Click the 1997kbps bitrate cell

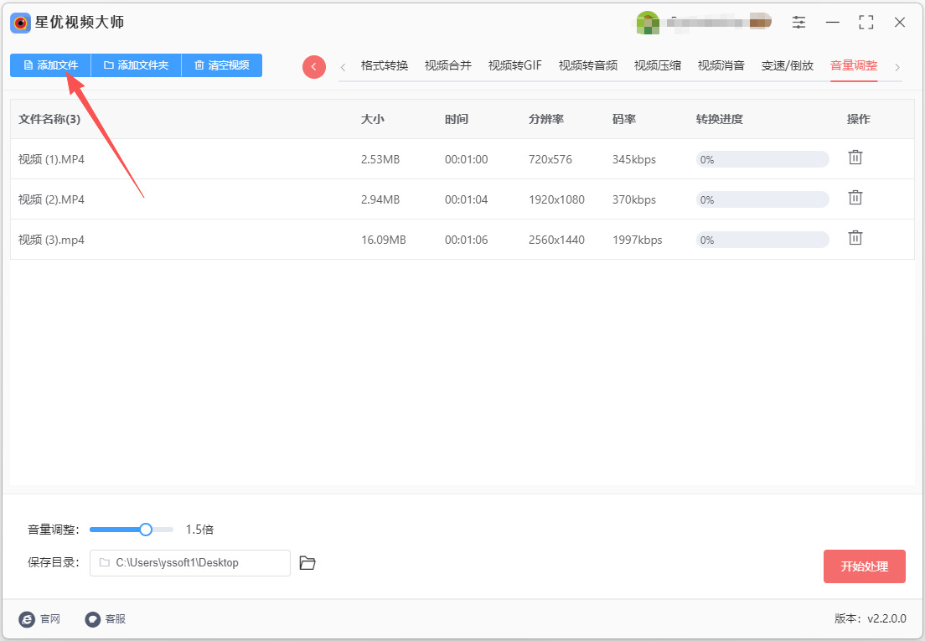(637, 240)
